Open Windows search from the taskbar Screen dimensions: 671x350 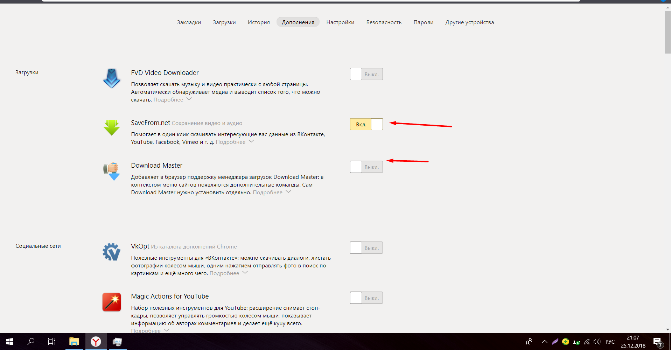point(31,342)
